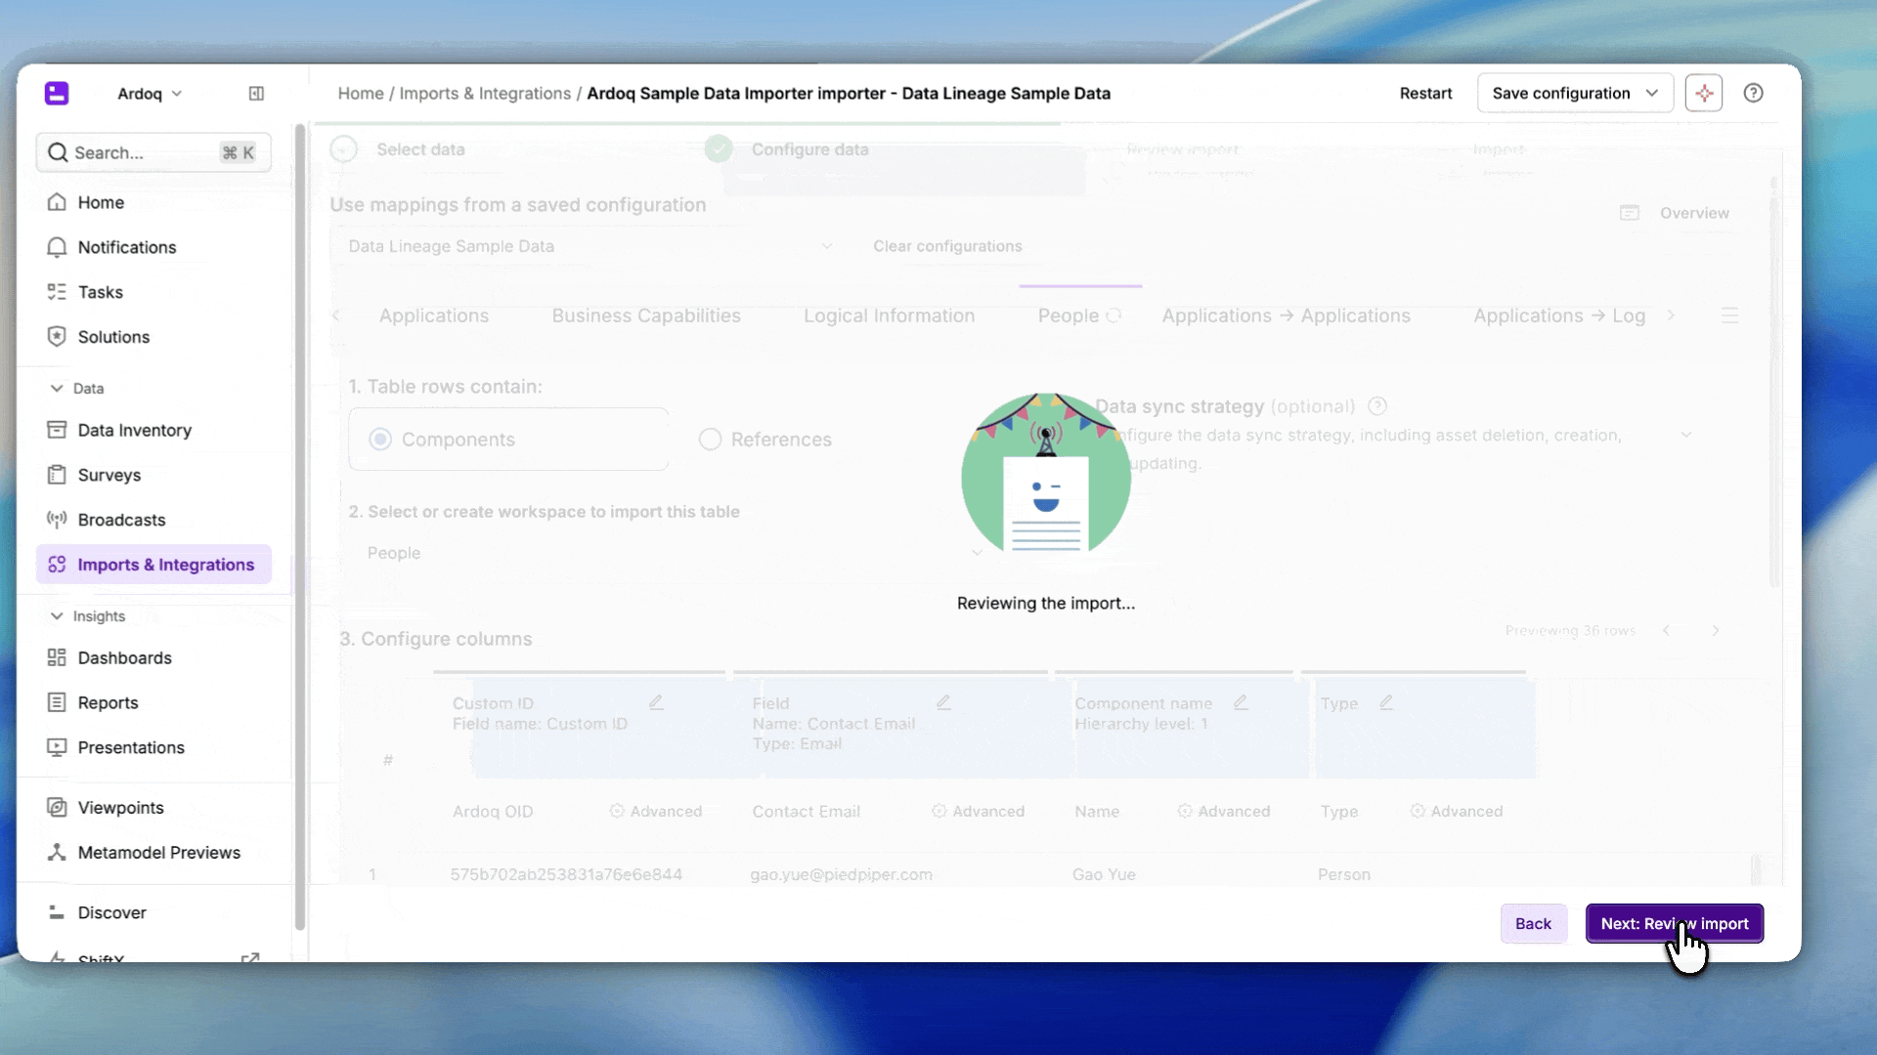Switch to Applications → Log tab

click(1558, 316)
